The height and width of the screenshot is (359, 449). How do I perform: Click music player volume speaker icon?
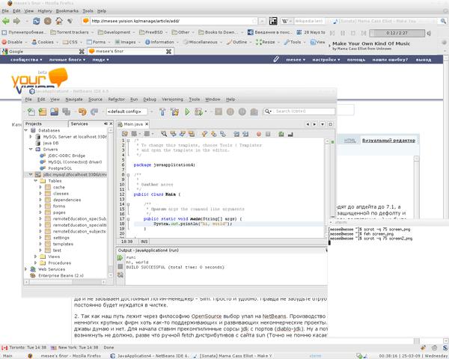[x=429, y=33]
